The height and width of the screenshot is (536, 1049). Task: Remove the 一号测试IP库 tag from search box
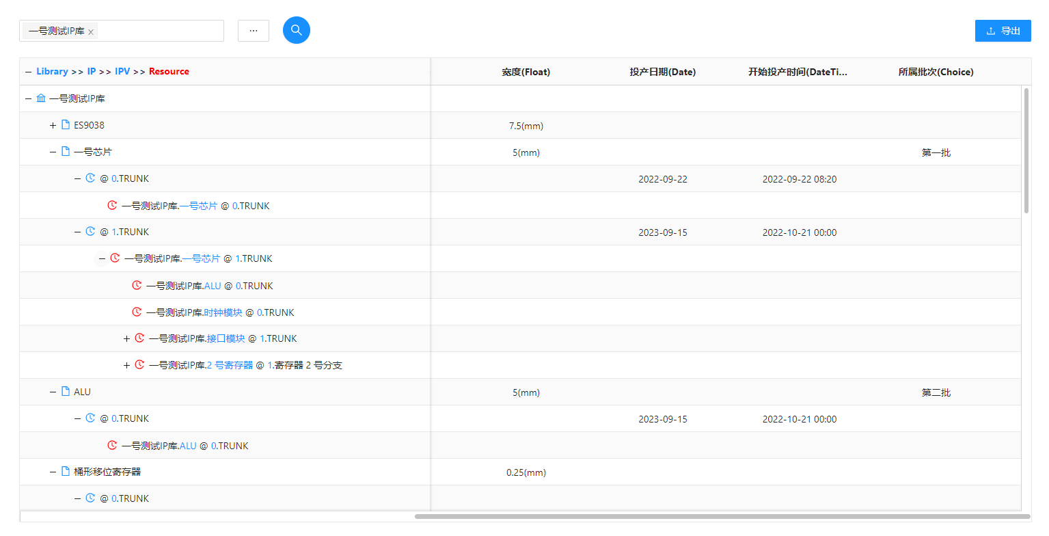click(x=91, y=31)
